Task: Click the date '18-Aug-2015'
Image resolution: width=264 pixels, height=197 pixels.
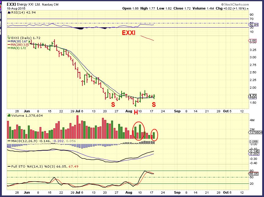Action: [16, 8]
